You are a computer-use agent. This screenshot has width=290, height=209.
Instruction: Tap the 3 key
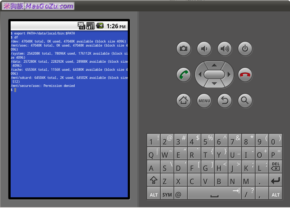(181, 140)
